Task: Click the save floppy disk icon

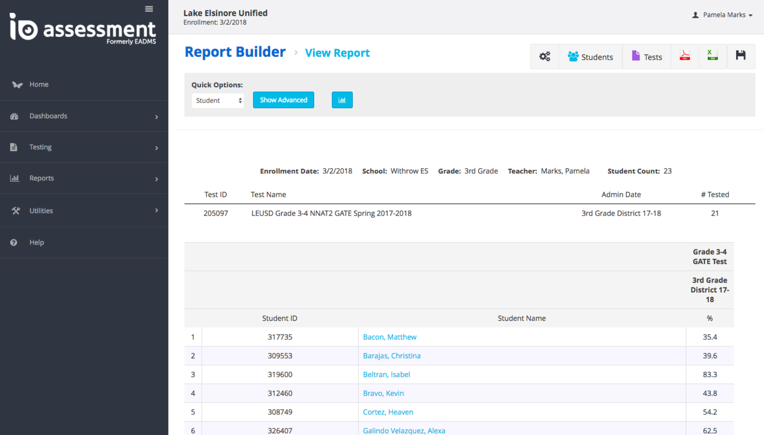Action: [740, 56]
